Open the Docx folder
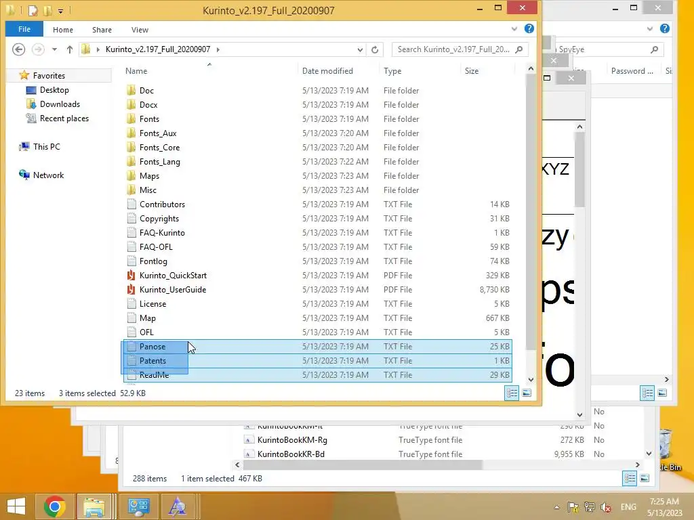 tap(148, 105)
